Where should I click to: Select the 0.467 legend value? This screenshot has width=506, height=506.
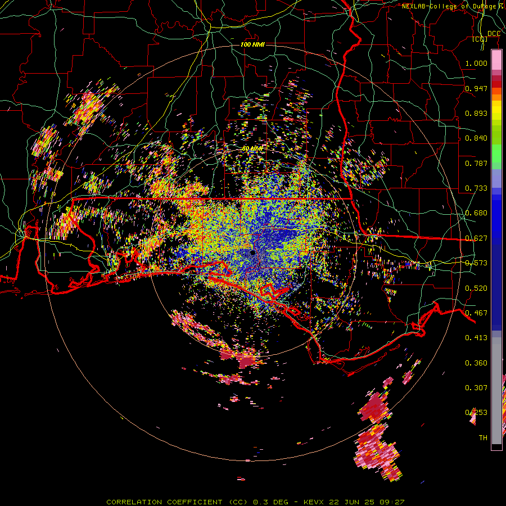(476, 313)
